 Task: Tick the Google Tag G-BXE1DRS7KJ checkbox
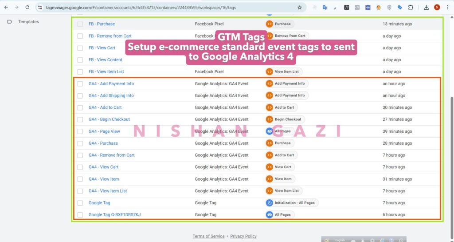[x=80, y=215]
